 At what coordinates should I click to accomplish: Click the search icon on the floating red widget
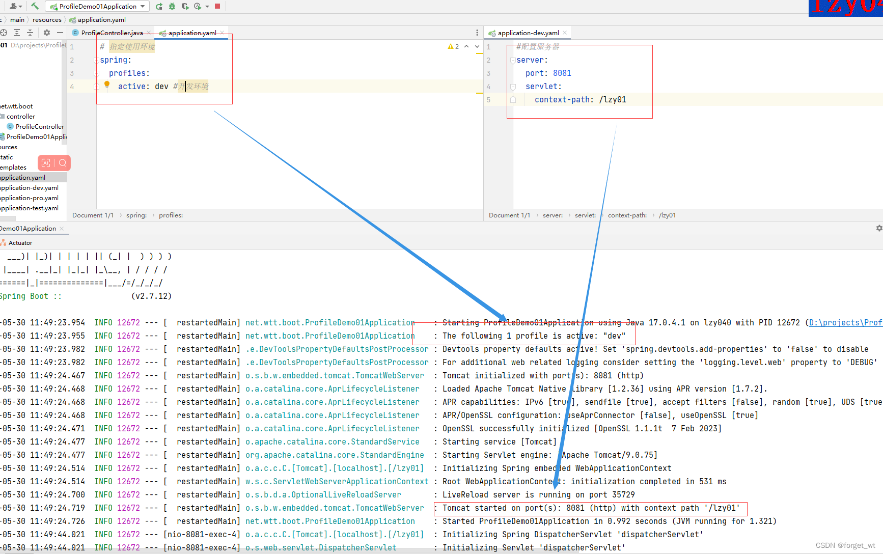point(63,163)
